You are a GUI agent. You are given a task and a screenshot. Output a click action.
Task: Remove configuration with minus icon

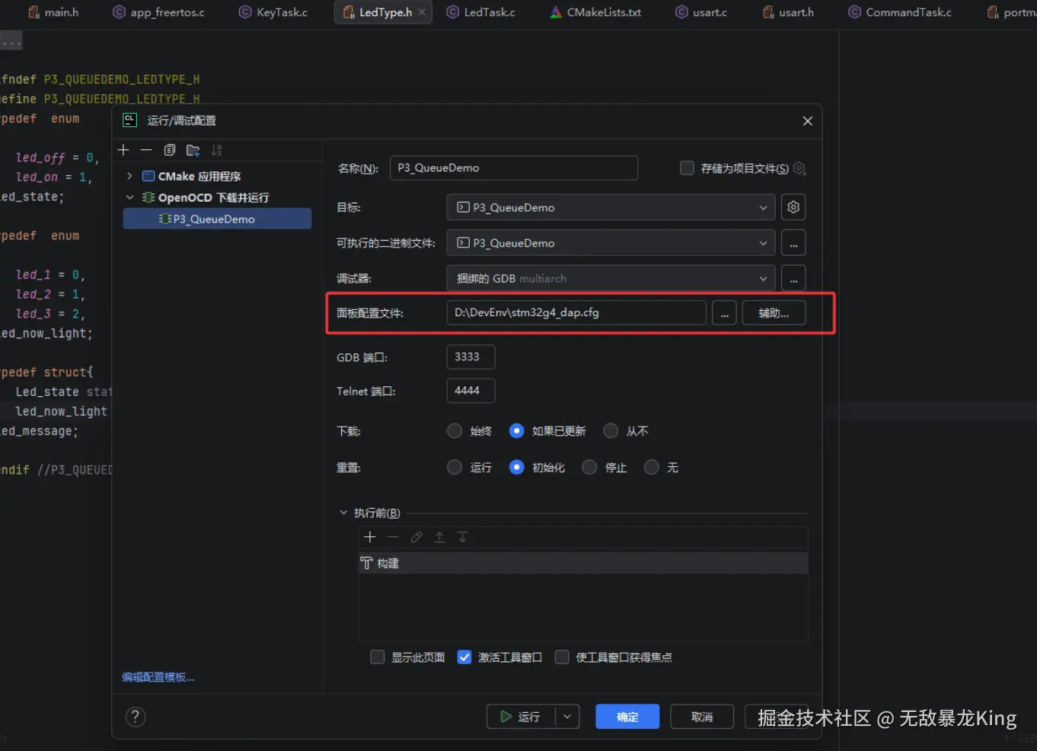(146, 150)
